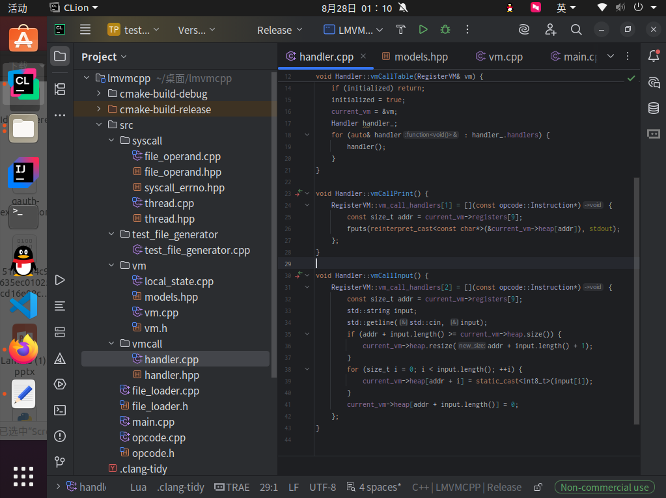Image resolution: width=666 pixels, height=498 pixels.
Task: Toggle the read-only lock in status bar
Action: pos(538,487)
